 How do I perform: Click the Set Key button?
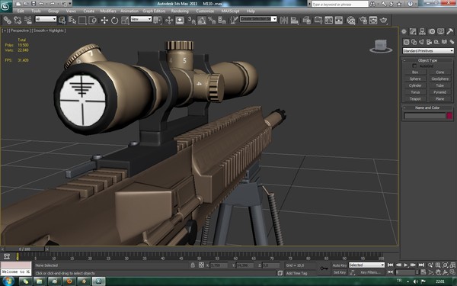340,272
